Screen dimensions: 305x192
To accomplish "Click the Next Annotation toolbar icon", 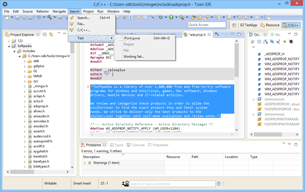I will point(218,18).
